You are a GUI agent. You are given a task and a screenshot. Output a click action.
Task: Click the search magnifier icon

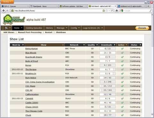(151, 11)
